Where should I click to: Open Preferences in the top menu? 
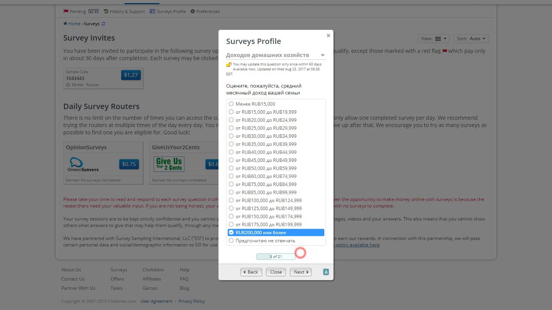[x=205, y=11]
